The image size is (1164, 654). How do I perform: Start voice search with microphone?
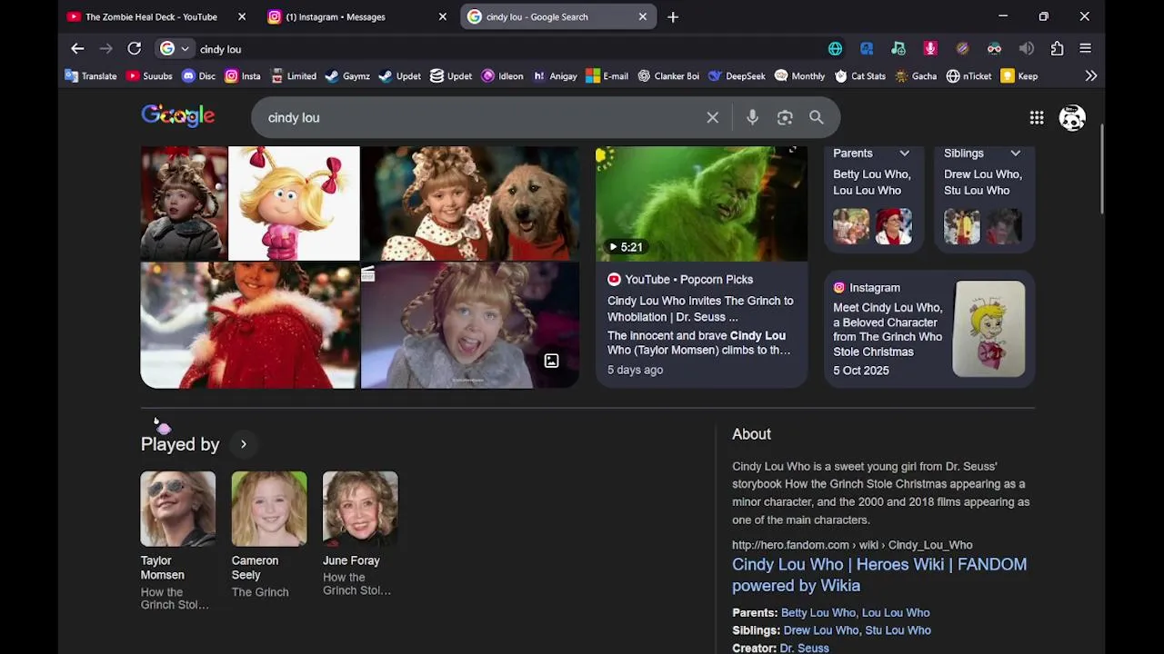[x=752, y=117]
